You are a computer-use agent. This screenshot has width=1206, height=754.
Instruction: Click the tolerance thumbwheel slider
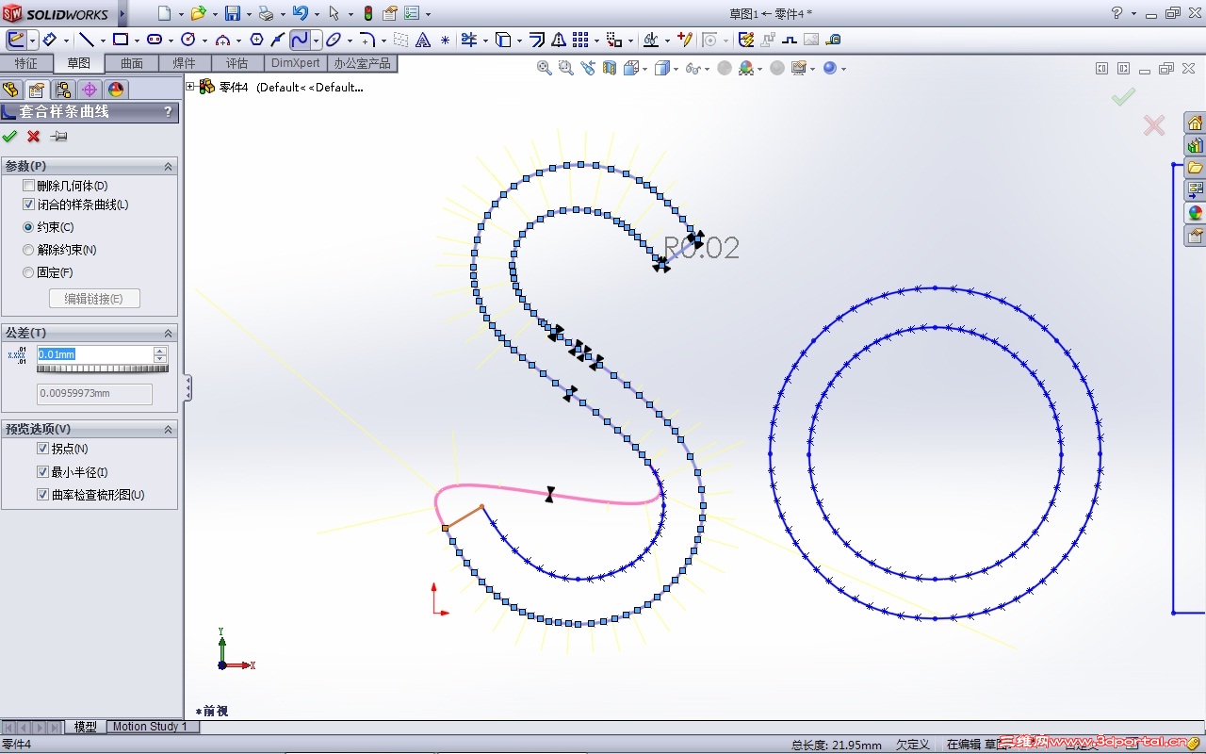tap(103, 369)
